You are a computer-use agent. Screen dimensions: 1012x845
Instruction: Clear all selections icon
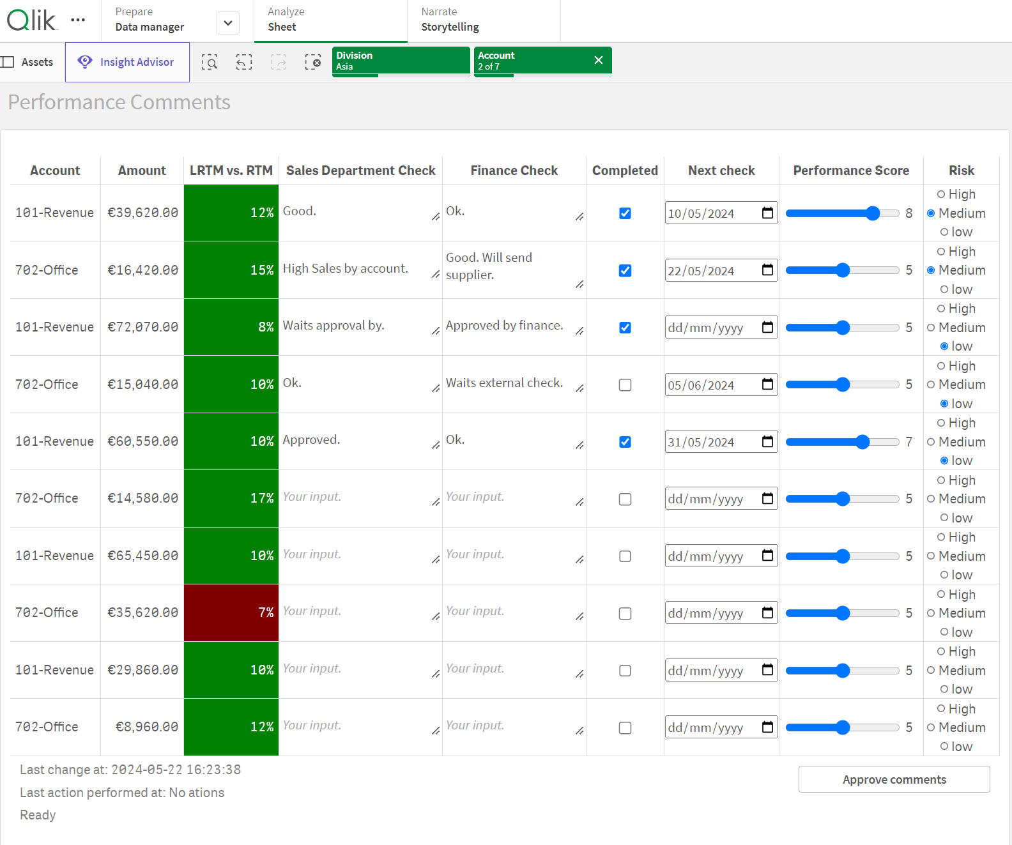313,62
